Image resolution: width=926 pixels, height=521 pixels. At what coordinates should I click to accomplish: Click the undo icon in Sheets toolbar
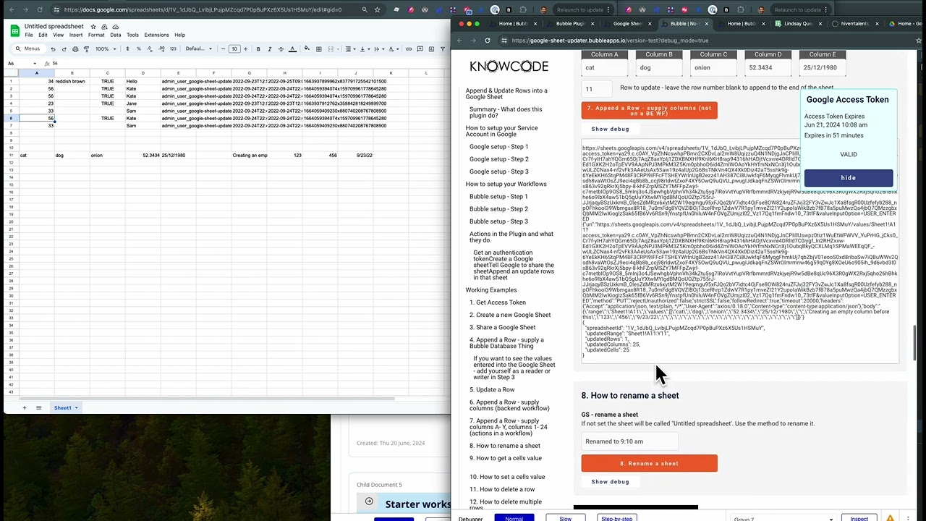[53, 49]
